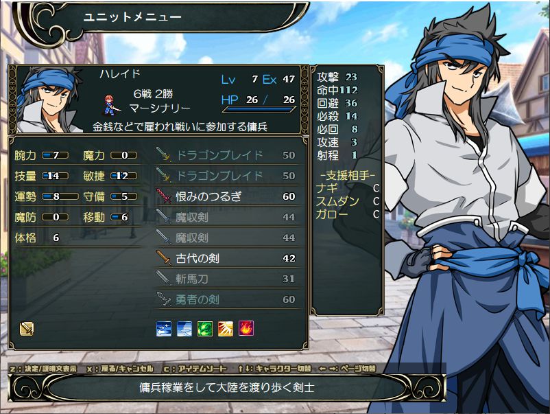Click the HP gauge bar
This screenshot has height=414, width=550.
259,110
